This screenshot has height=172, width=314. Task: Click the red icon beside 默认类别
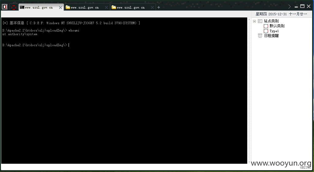click(x=266, y=26)
